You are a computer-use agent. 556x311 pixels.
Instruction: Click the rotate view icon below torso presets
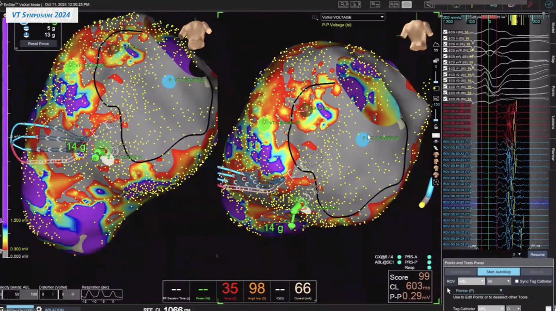pyautogui.click(x=436, y=182)
